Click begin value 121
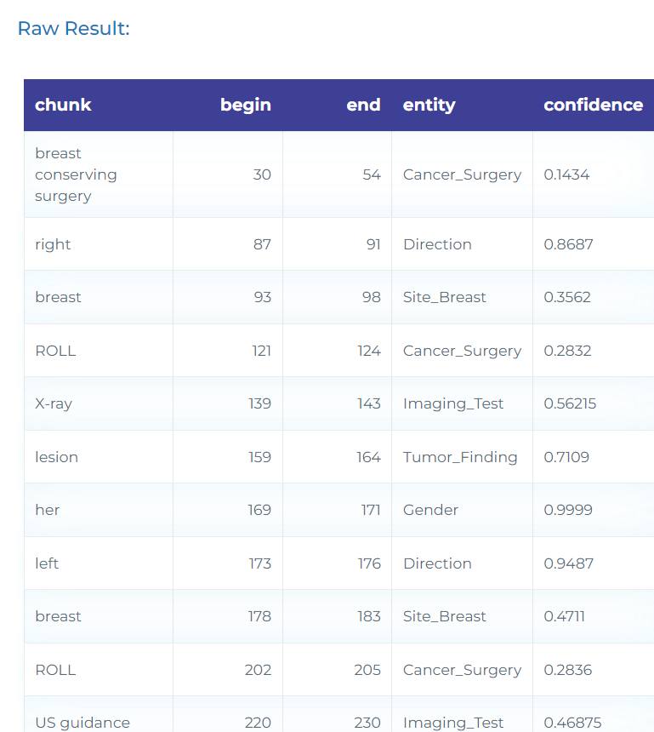This screenshot has width=654, height=732. tap(261, 351)
